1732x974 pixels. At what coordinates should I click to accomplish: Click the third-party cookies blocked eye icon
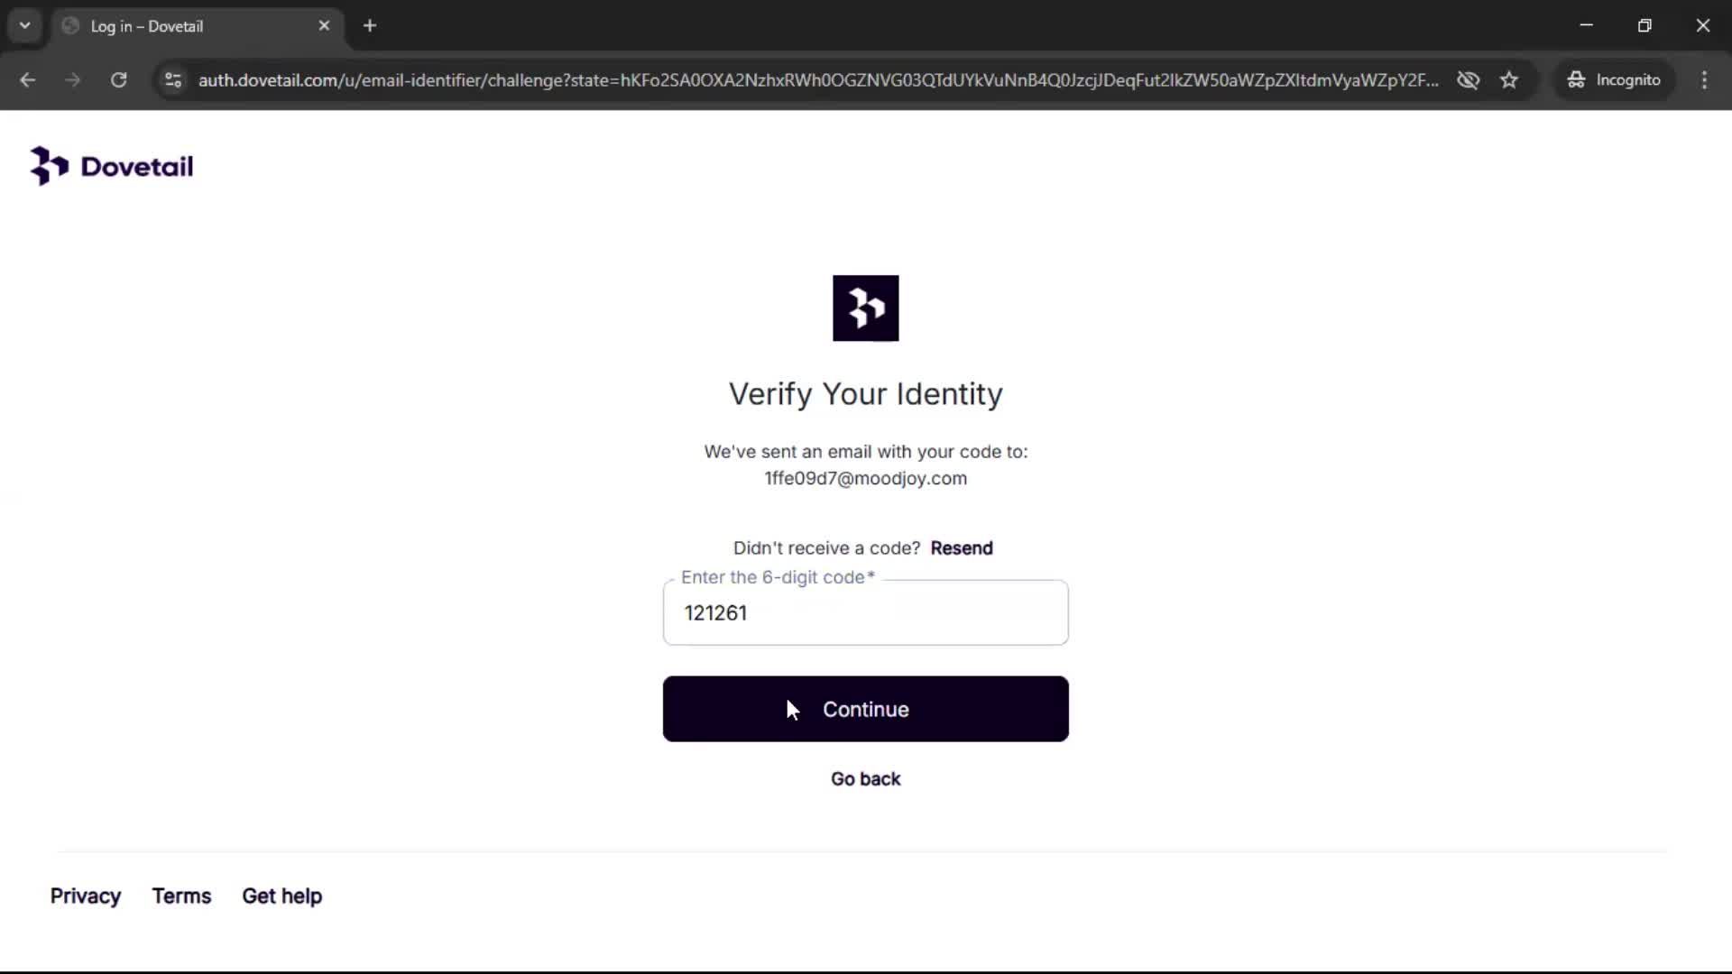tap(1468, 80)
